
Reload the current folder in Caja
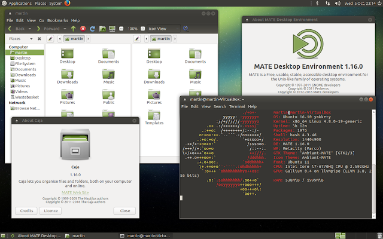coord(92,29)
